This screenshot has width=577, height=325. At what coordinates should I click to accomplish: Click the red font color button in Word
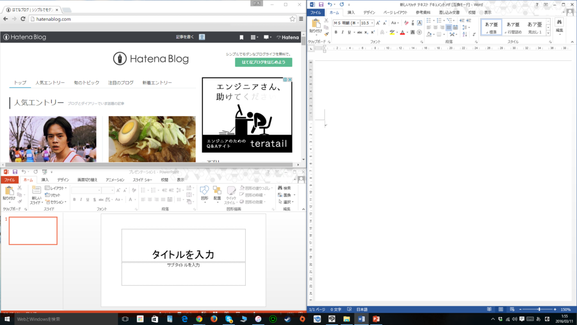402,32
